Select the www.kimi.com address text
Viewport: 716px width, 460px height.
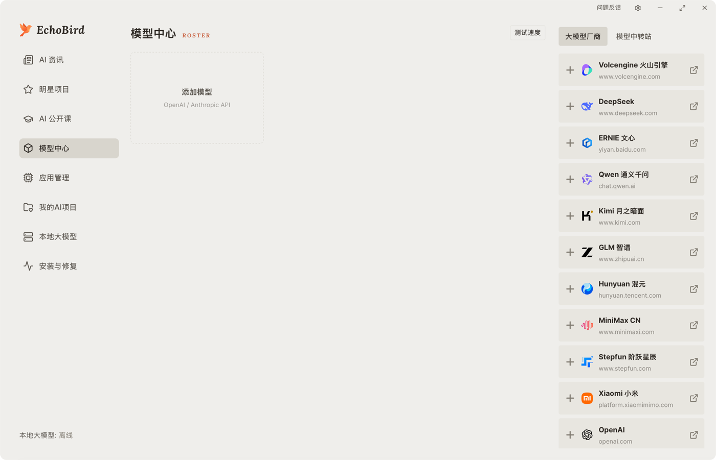619,223
